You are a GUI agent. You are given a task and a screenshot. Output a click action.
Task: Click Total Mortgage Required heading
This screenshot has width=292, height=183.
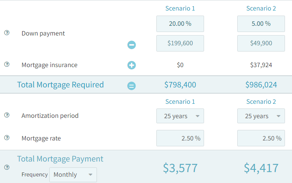(61, 85)
